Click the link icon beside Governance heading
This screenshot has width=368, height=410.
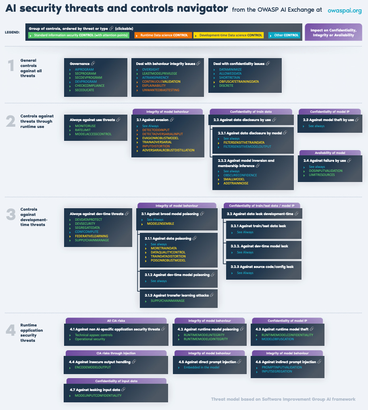click(x=92, y=63)
